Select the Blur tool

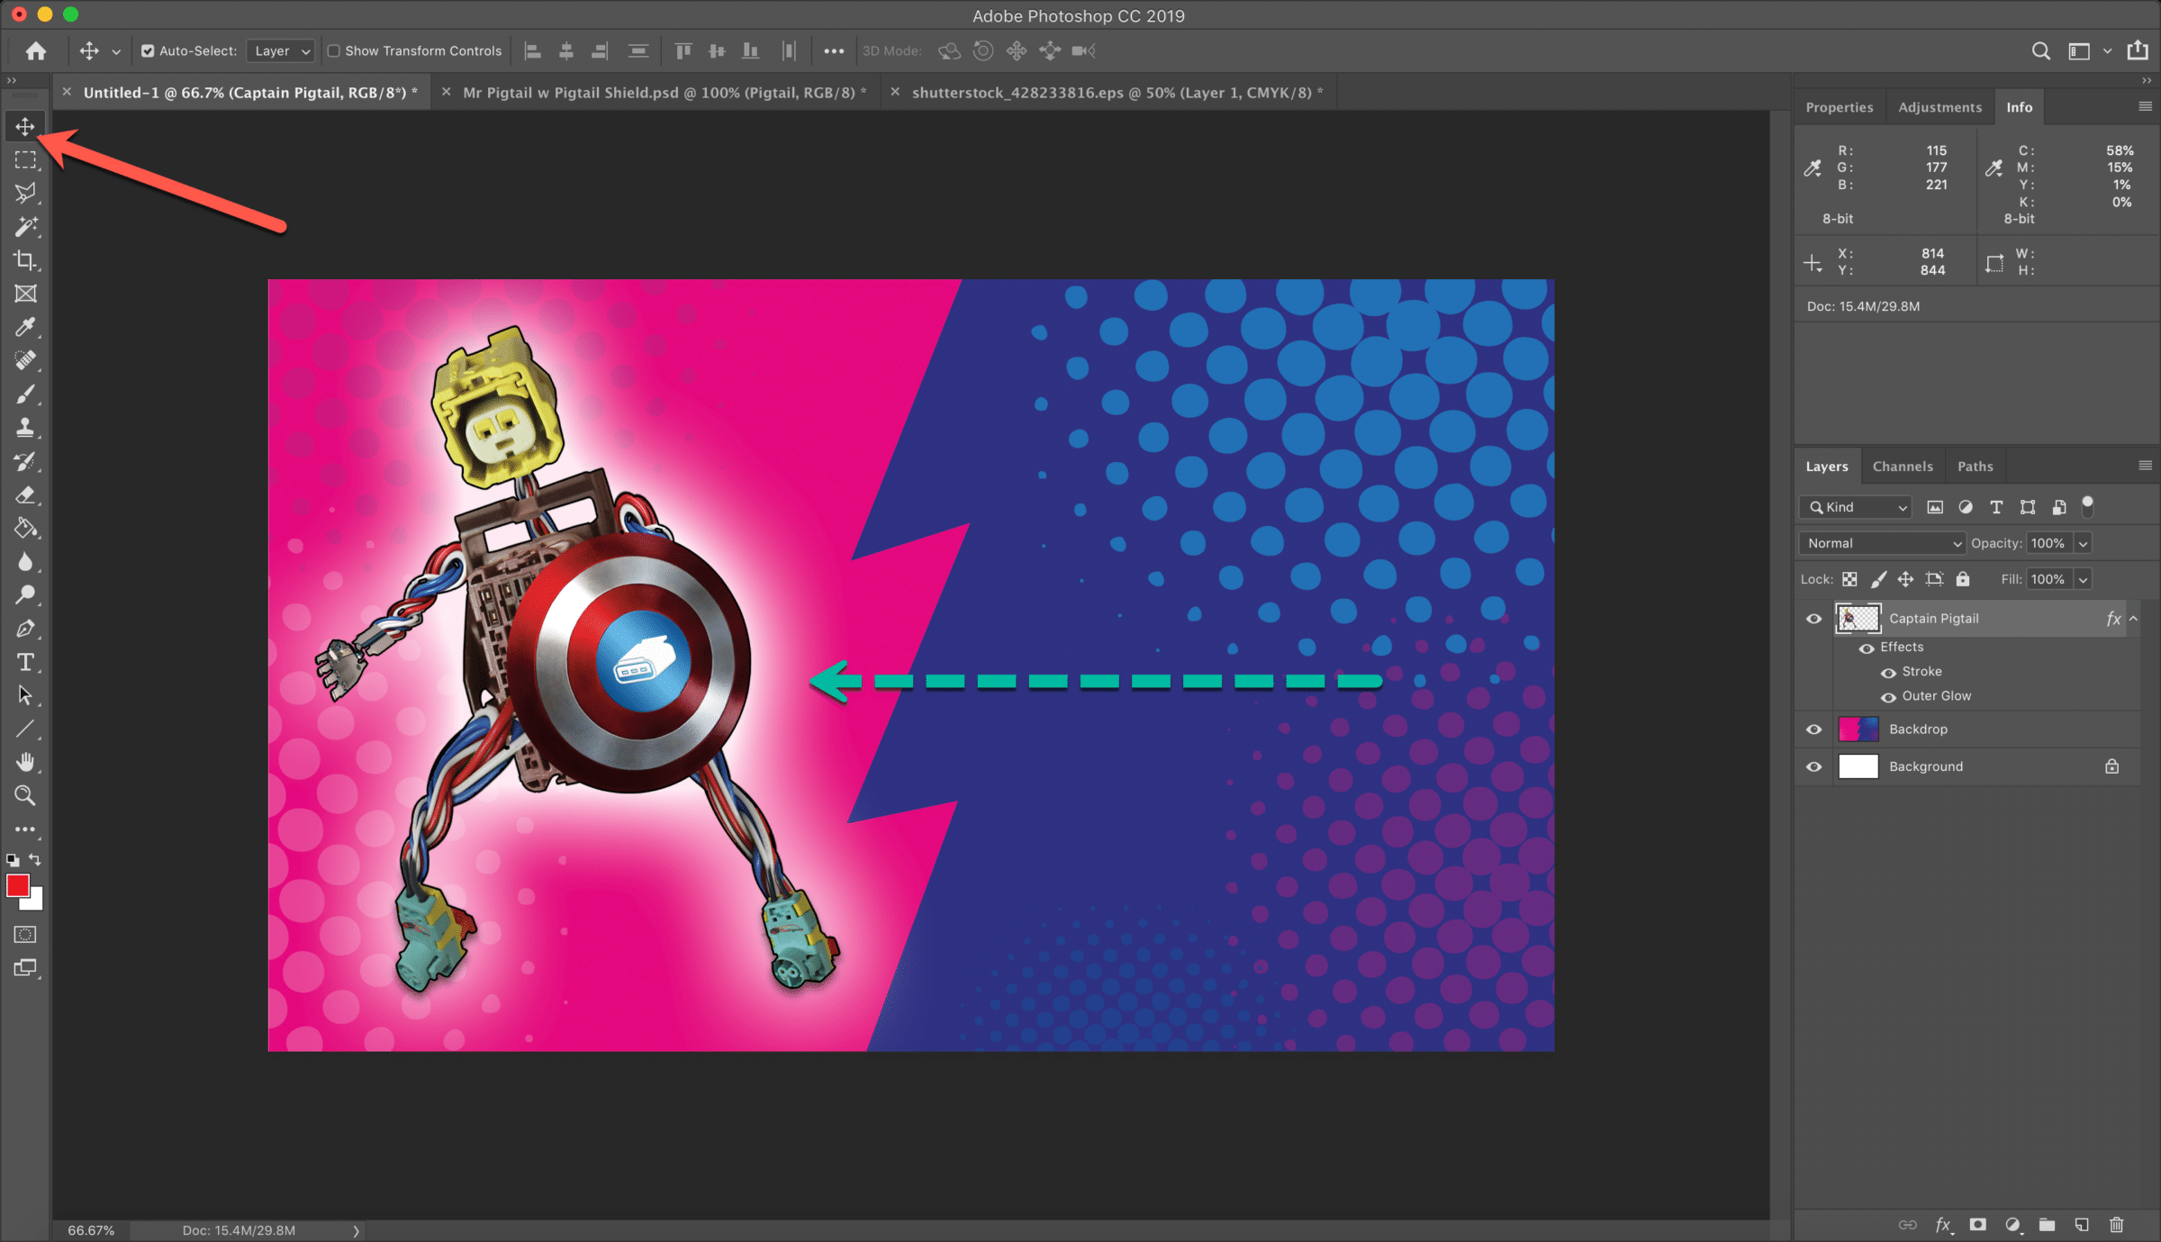[x=25, y=561]
